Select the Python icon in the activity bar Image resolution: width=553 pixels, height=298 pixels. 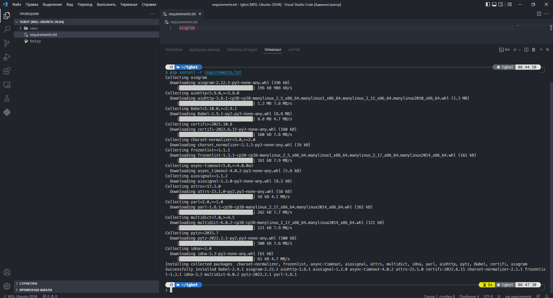[6, 112]
